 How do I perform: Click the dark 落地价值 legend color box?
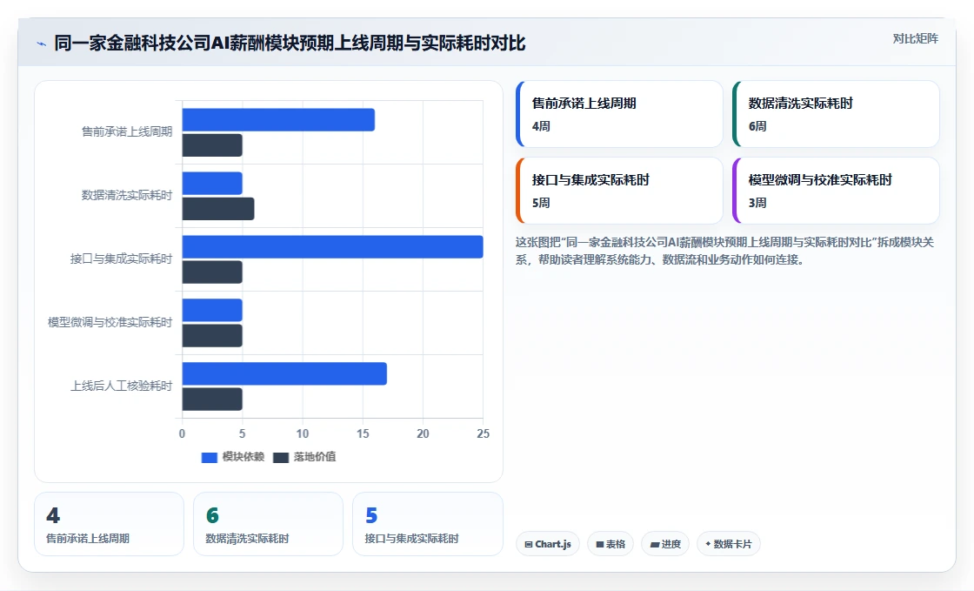click(281, 457)
